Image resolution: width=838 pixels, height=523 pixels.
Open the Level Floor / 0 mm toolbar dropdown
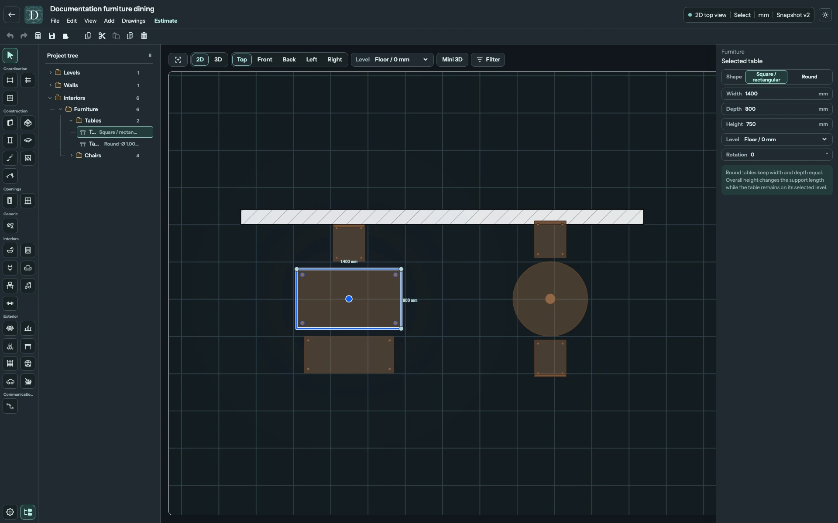[x=392, y=60]
